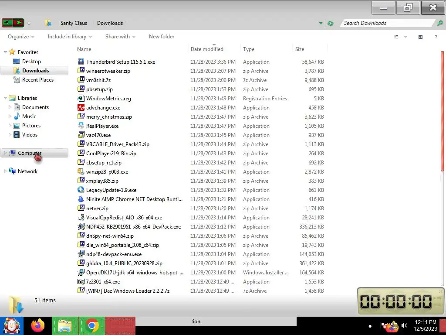Select vac470.exe icon
The image size is (446, 335).
pos(81,135)
